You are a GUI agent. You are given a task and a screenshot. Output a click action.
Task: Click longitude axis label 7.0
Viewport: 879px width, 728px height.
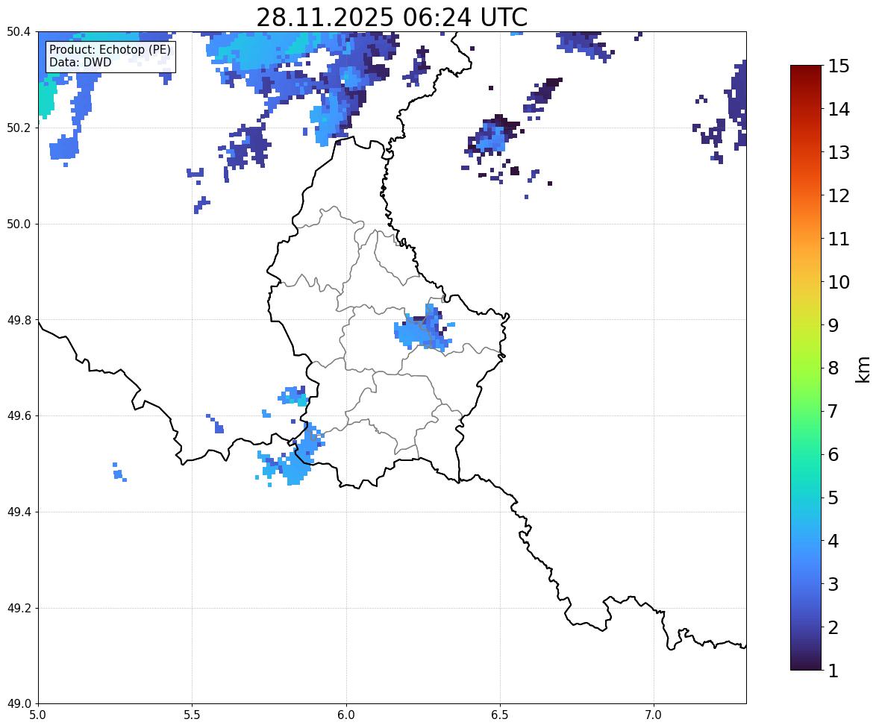[x=654, y=715]
